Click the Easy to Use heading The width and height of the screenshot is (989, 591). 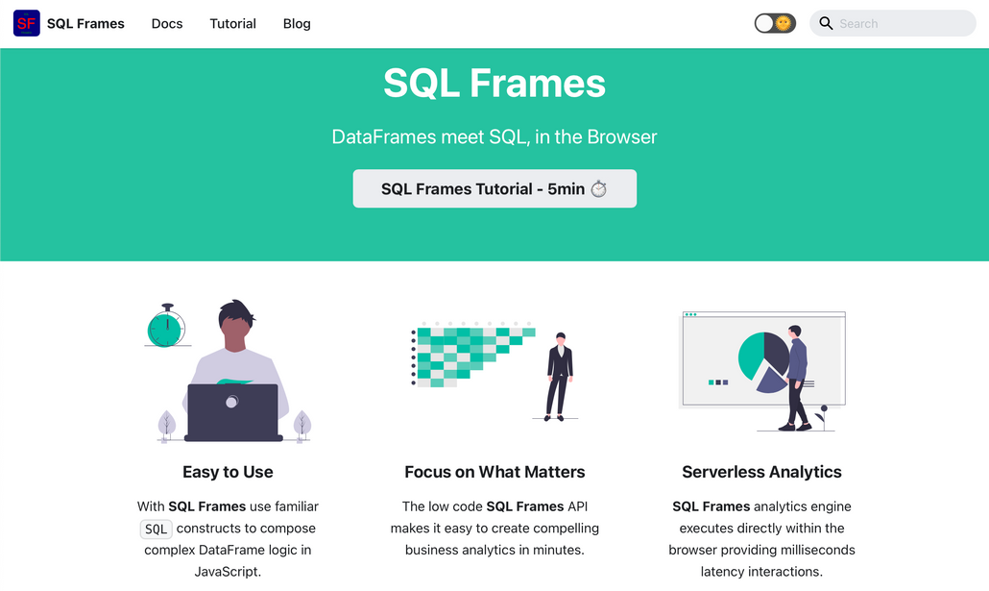coord(228,472)
